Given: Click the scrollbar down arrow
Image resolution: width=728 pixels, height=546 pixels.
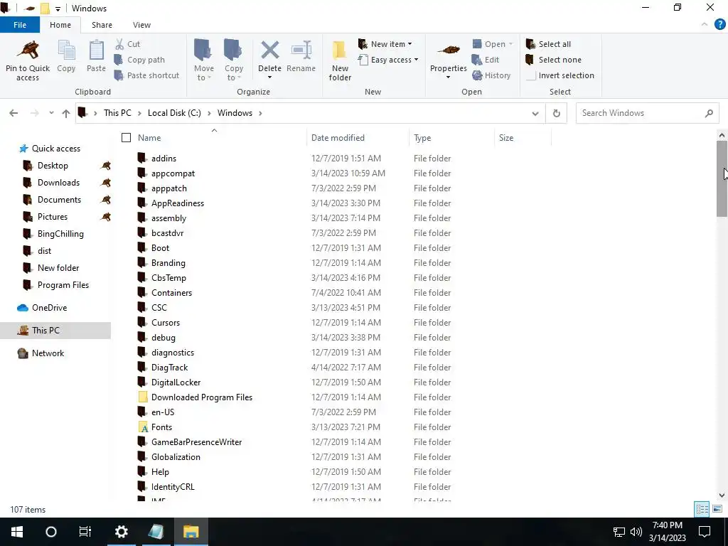Looking at the screenshot, I should 722,496.
